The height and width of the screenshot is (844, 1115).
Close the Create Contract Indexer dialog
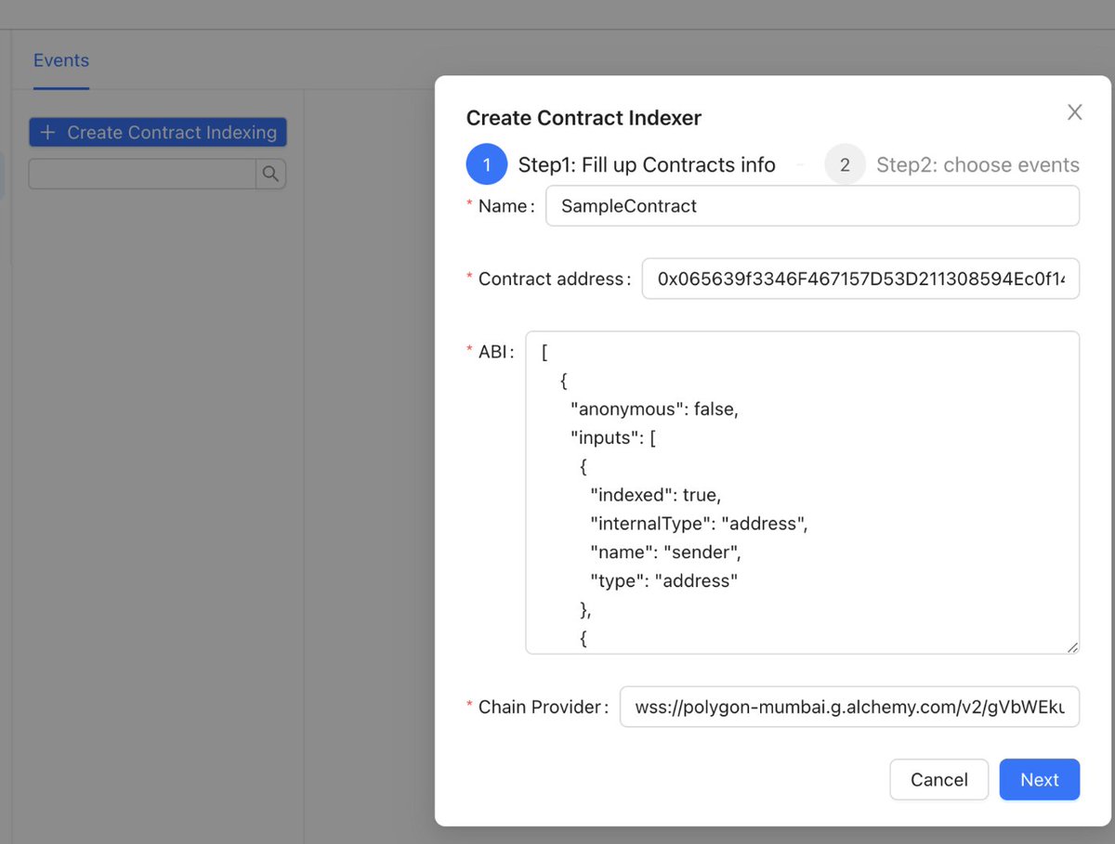click(x=1075, y=112)
